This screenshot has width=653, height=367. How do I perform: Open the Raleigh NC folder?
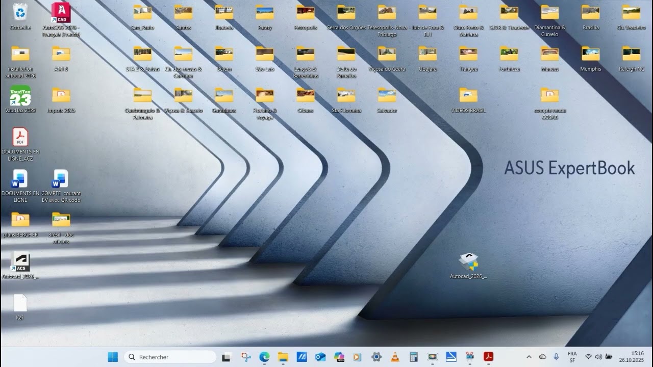point(632,58)
